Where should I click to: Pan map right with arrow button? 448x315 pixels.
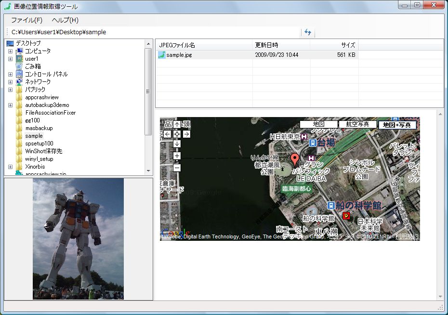click(x=186, y=134)
